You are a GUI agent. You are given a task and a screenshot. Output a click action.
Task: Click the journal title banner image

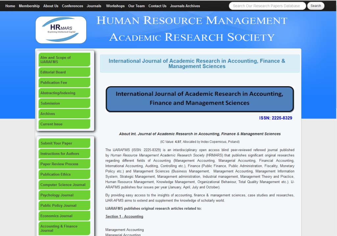pyautogui.click(x=199, y=99)
